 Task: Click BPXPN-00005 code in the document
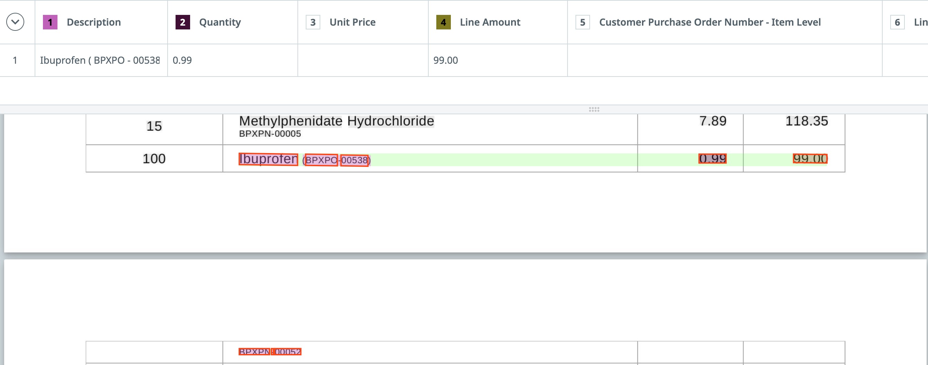(270, 134)
